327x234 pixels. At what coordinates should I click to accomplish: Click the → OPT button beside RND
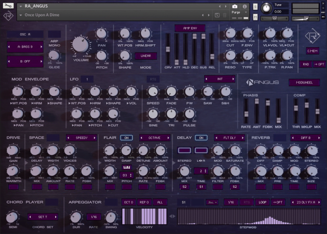319,64
